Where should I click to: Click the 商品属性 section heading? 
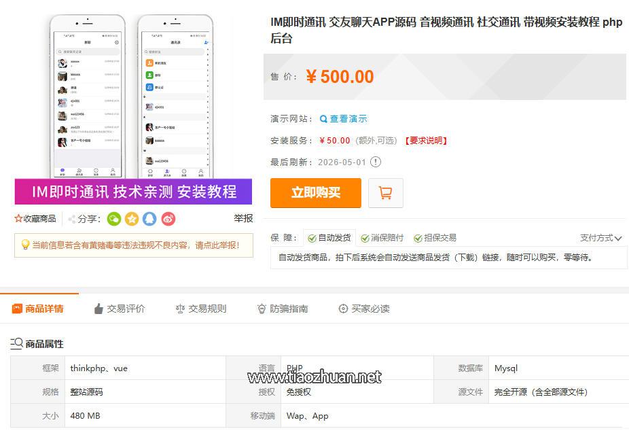click(44, 344)
